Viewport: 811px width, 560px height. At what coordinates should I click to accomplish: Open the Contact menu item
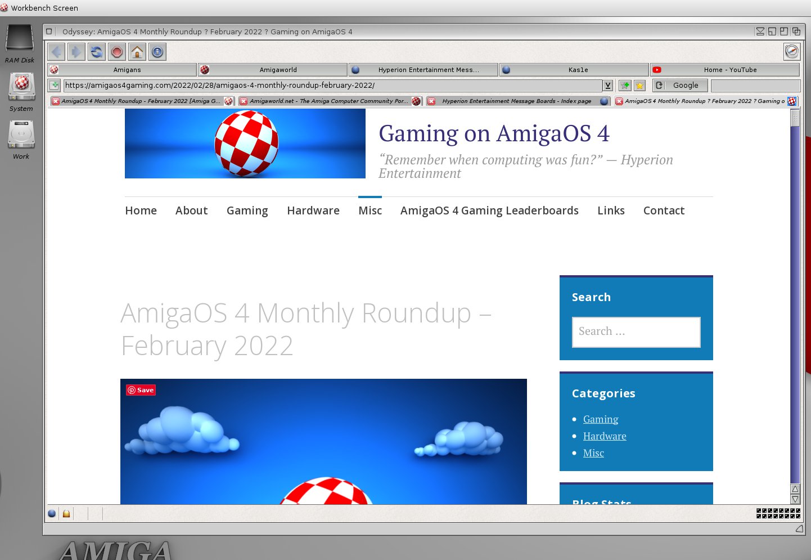664,210
